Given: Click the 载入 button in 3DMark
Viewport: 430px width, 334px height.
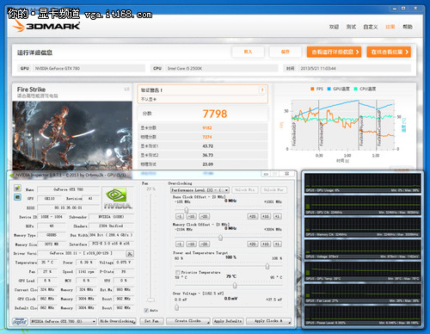Looking at the screenshot, I should click(x=248, y=52).
